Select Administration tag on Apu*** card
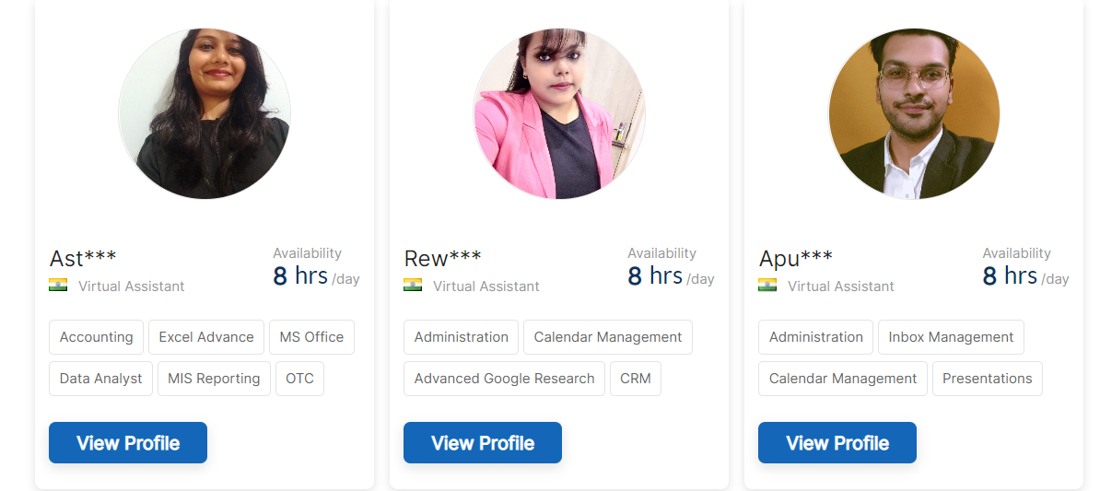Screen dimensions: 1100x491 pos(816,337)
